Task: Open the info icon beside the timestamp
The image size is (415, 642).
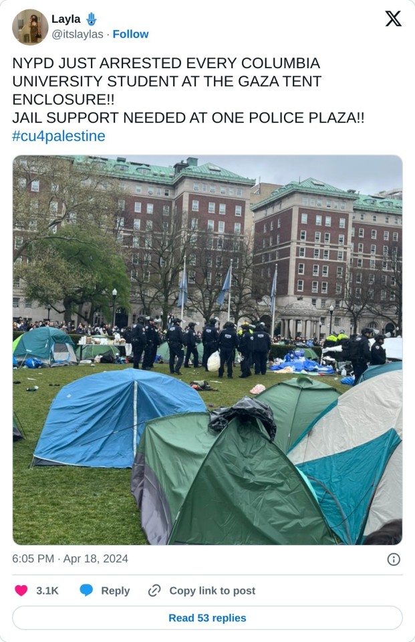Action: (x=394, y=559)
